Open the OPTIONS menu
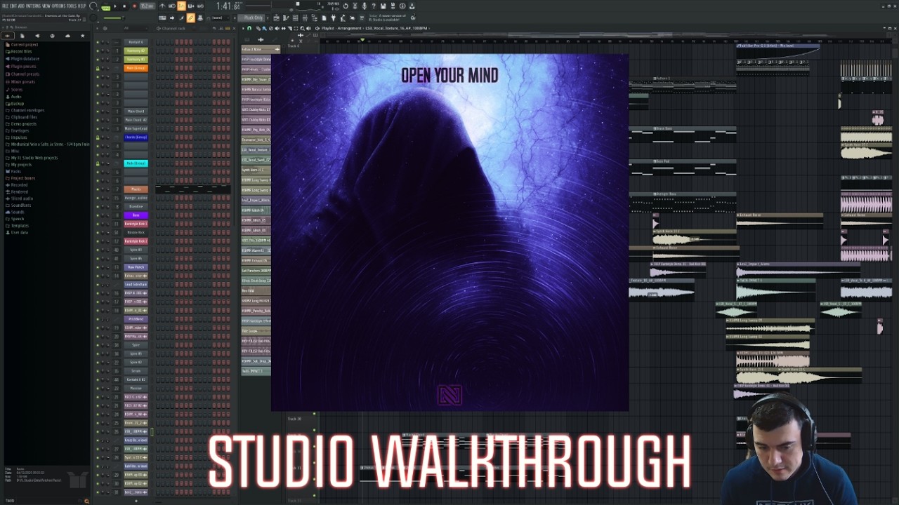The height and width of the screenshot is (505, 899). tap(58, 6)
